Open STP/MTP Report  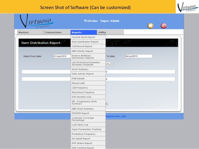(x=88, y=113)
